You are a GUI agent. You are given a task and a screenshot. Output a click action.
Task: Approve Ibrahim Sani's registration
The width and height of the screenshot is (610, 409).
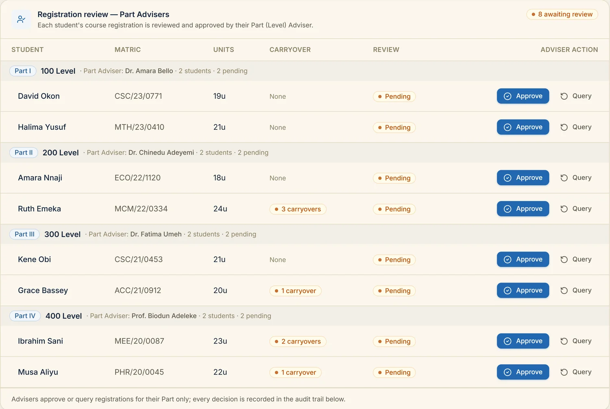pyautogui.click(x=523, y=341)
